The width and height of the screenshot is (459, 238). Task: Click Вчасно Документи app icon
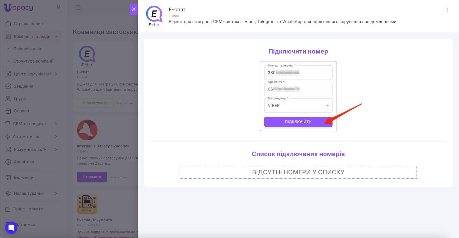click(x=87, y=204)
